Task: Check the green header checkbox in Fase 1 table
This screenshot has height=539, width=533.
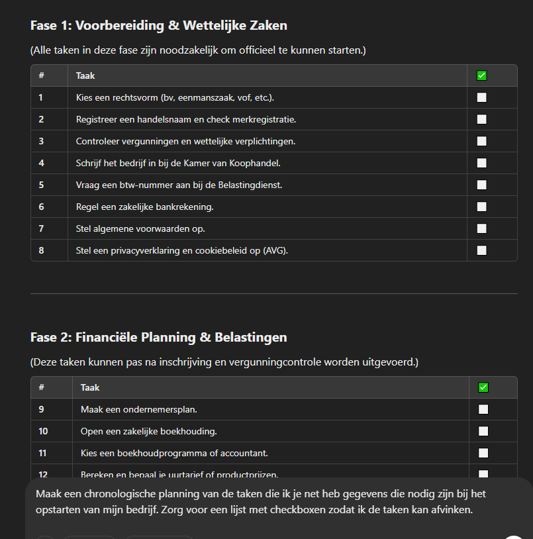Action: tap(481, 75)
